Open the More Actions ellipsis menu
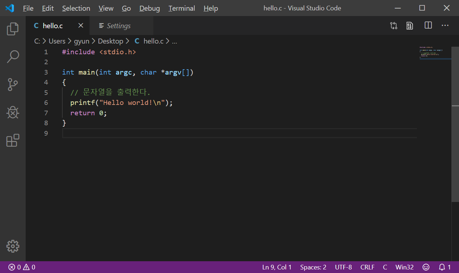459x273 pixels. pos(445,26)
